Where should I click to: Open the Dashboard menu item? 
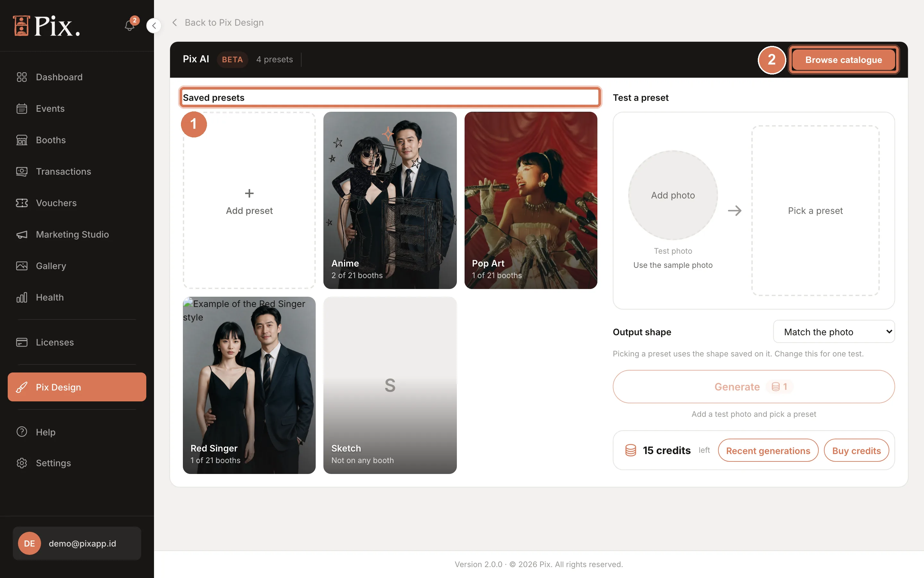[77, 77]
